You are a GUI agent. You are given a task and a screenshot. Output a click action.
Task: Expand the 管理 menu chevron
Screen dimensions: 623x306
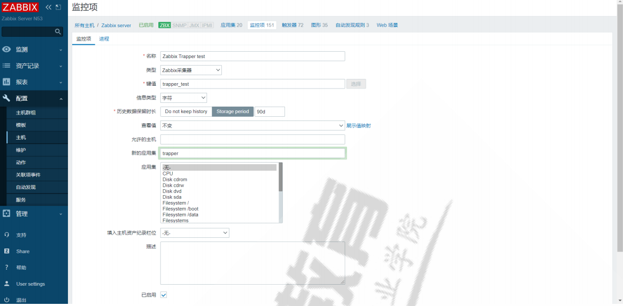pos(61,214)
